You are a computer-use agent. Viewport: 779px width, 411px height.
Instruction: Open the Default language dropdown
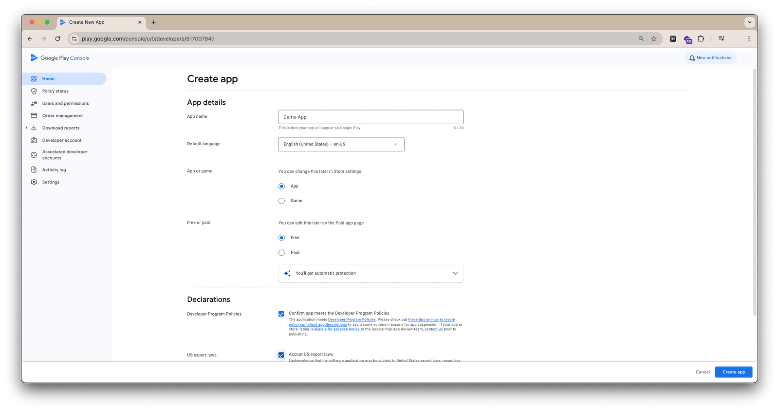point(341,144)
